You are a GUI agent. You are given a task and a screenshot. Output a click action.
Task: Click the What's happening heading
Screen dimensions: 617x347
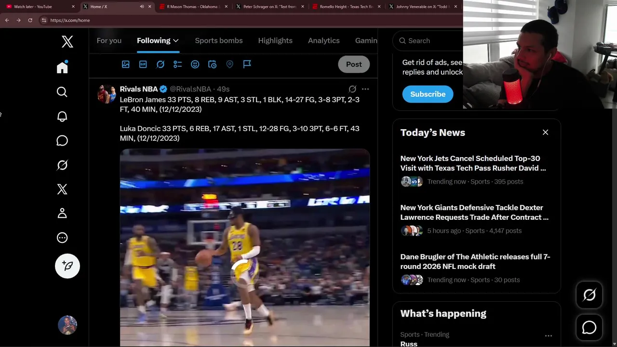click(443, 314)
